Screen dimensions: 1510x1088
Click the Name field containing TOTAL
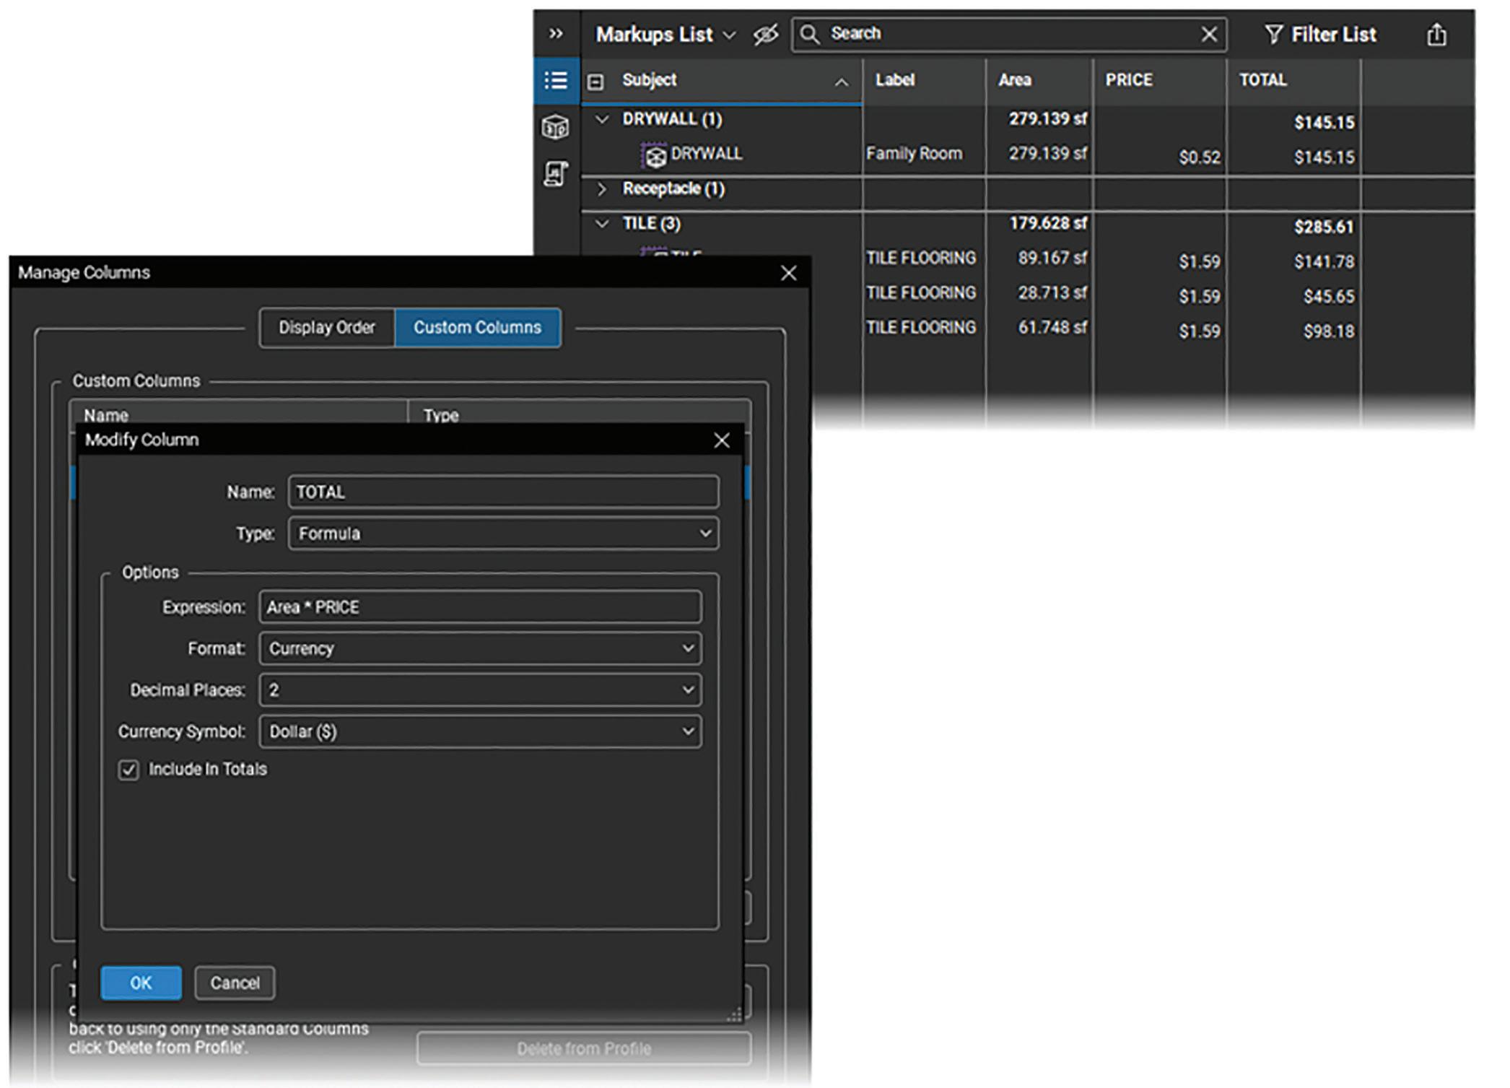(x=503, y=492)
